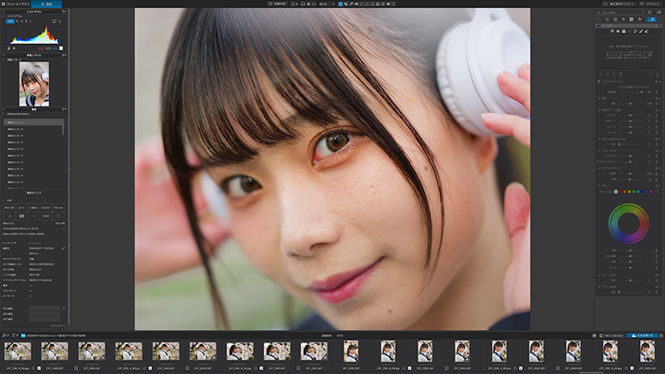This screenshot has height=374, width=665.
Task: Select the first thumbnail in the filmstrip
Action: point(17,352)
